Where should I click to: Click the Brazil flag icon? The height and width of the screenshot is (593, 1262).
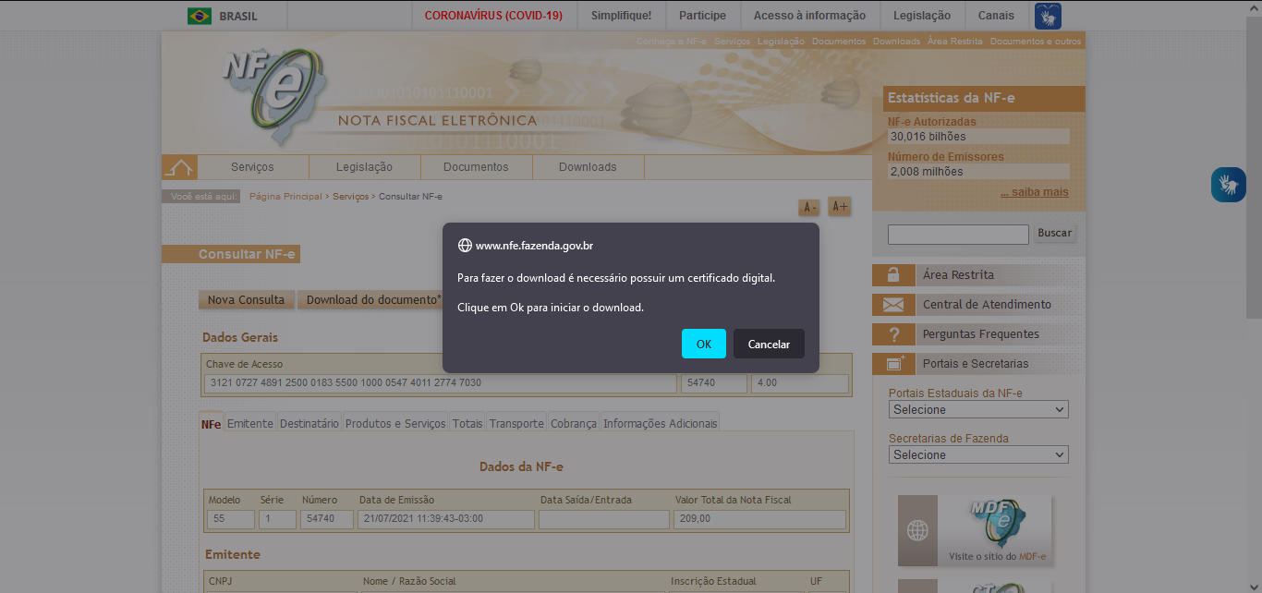tap(199, 16)
